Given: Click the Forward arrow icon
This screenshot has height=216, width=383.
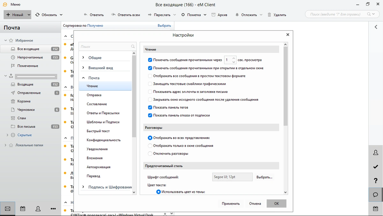Looking at the screenshot, I should 150,15.
